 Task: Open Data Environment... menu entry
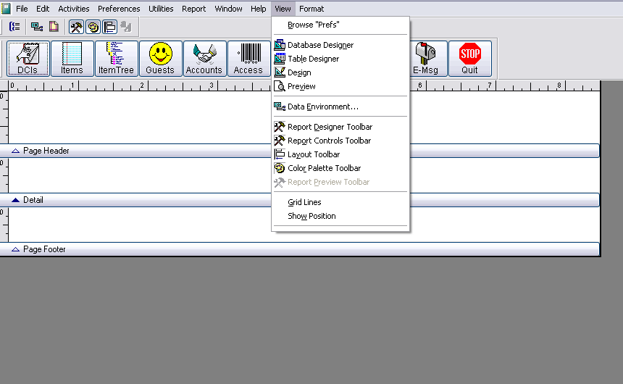pos(340,107)
